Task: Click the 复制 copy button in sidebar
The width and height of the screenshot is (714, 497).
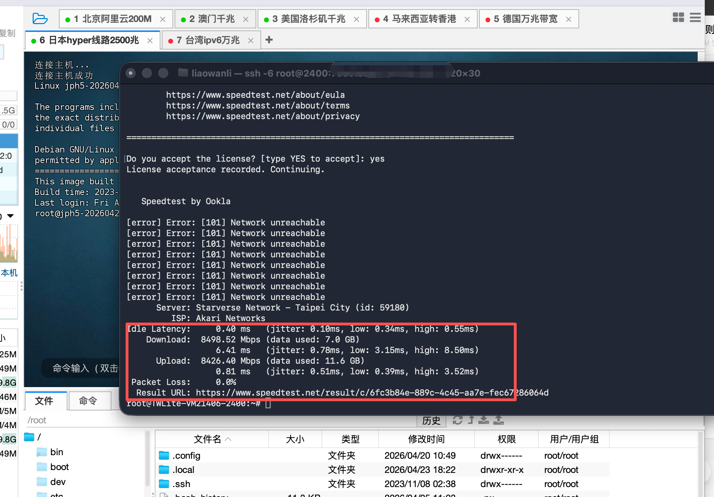Action: coord(7,33)
